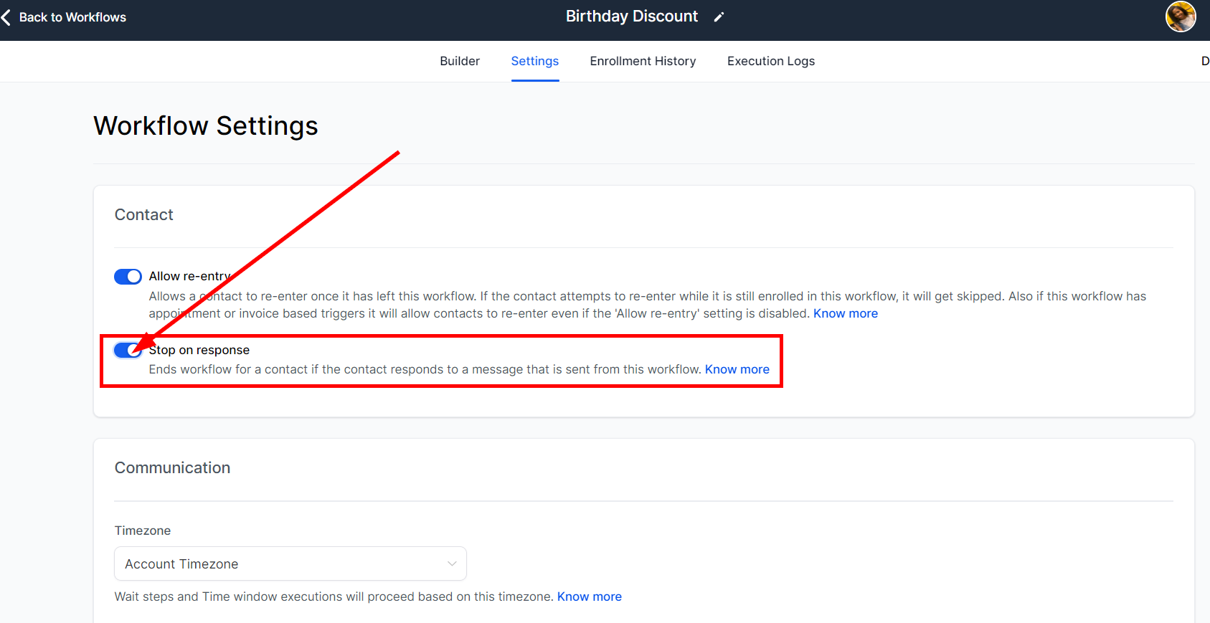Click the Birthday Discount workflow title
Screen dimensions: 1210x623
pyautogui.click(x=631, y=16)
